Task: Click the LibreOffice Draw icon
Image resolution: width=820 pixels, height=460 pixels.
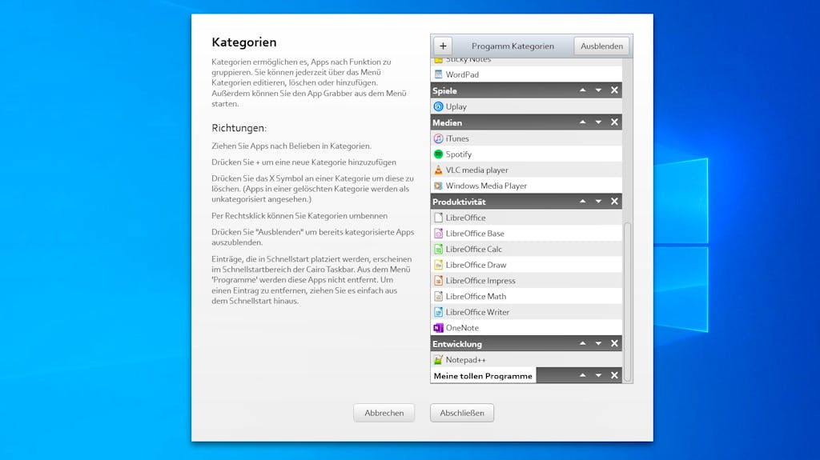Action: click(438, 265)
